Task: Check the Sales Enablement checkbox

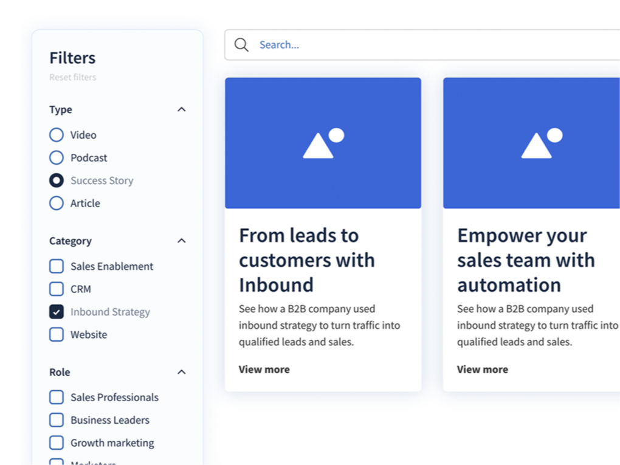Action: pos(57,266)
